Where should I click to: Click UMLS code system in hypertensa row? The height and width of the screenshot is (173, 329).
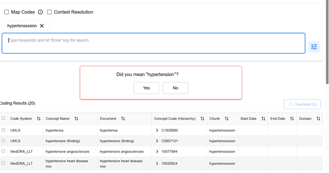[x=15, y=130]
